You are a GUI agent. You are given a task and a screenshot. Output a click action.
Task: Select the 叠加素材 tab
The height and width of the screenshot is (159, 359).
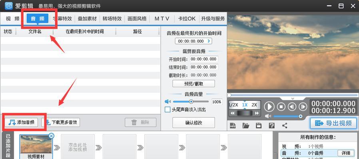87,19
